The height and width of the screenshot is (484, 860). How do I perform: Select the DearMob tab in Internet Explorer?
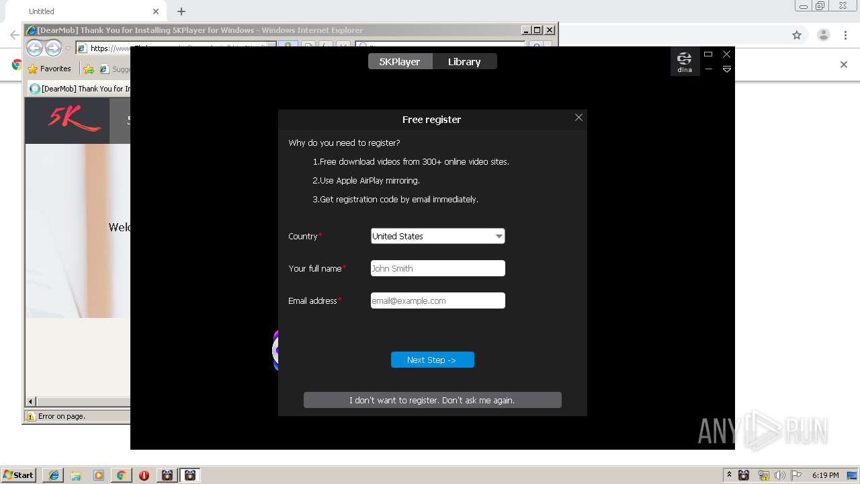pyautogui.click(x=79, y=89)
